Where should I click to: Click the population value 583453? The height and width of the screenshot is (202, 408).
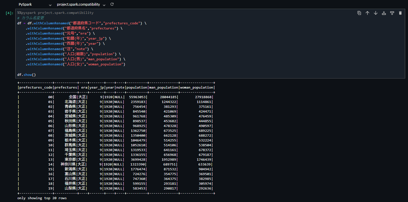pos(139,188)
